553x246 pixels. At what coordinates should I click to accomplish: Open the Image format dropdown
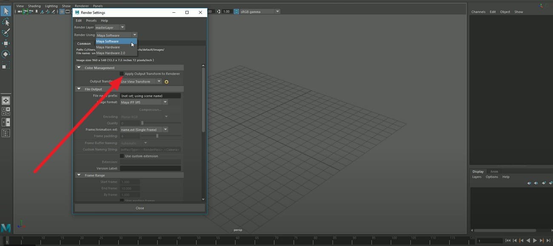pyautogui.click(x=165, y=102)
